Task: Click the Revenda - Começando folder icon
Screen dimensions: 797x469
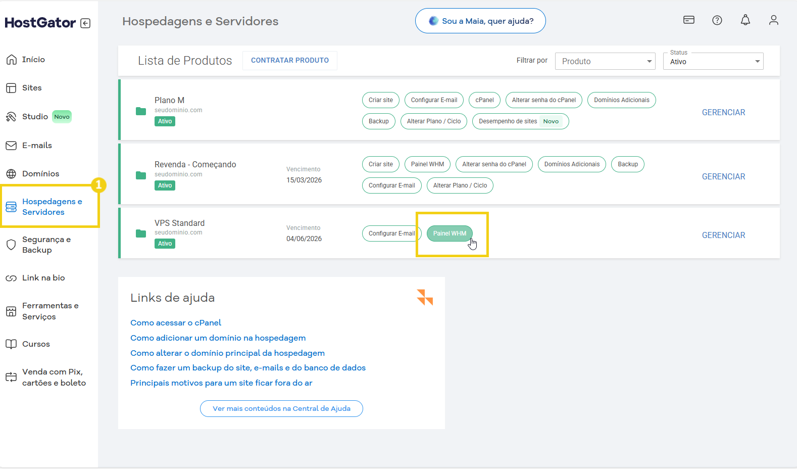Action: tap(141, 175)
